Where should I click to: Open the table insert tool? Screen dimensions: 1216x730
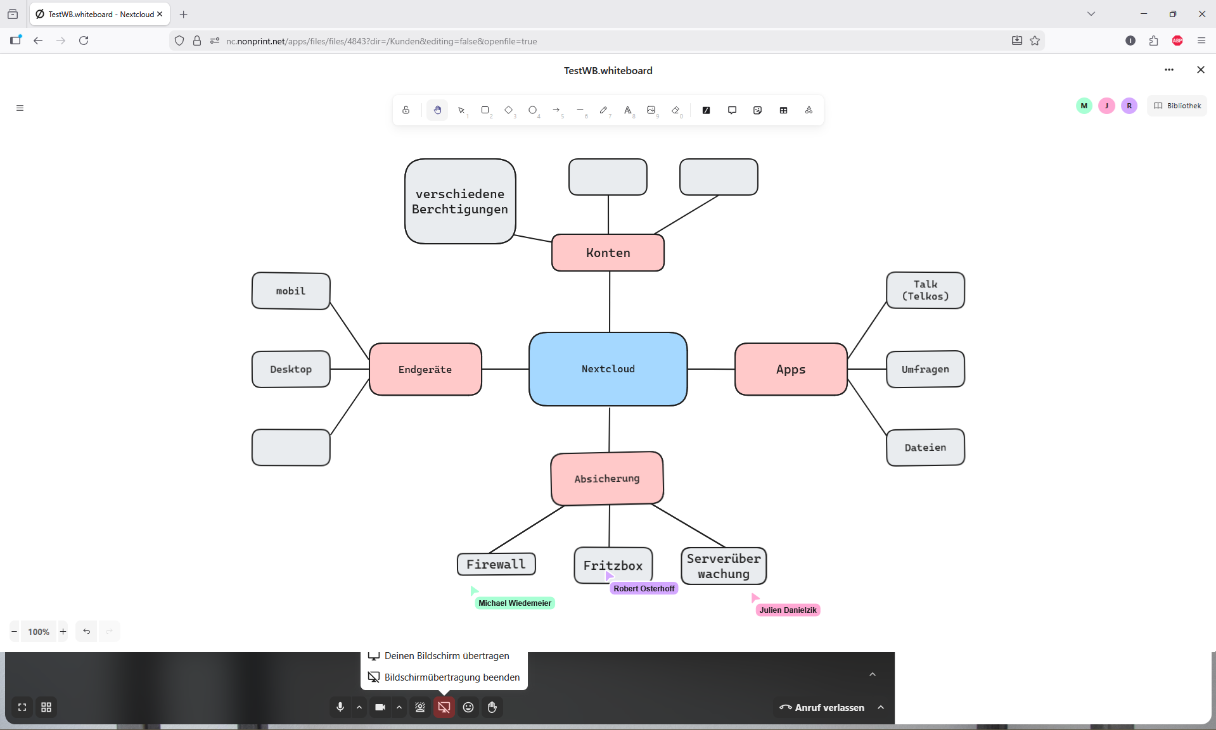click(783, 110)
